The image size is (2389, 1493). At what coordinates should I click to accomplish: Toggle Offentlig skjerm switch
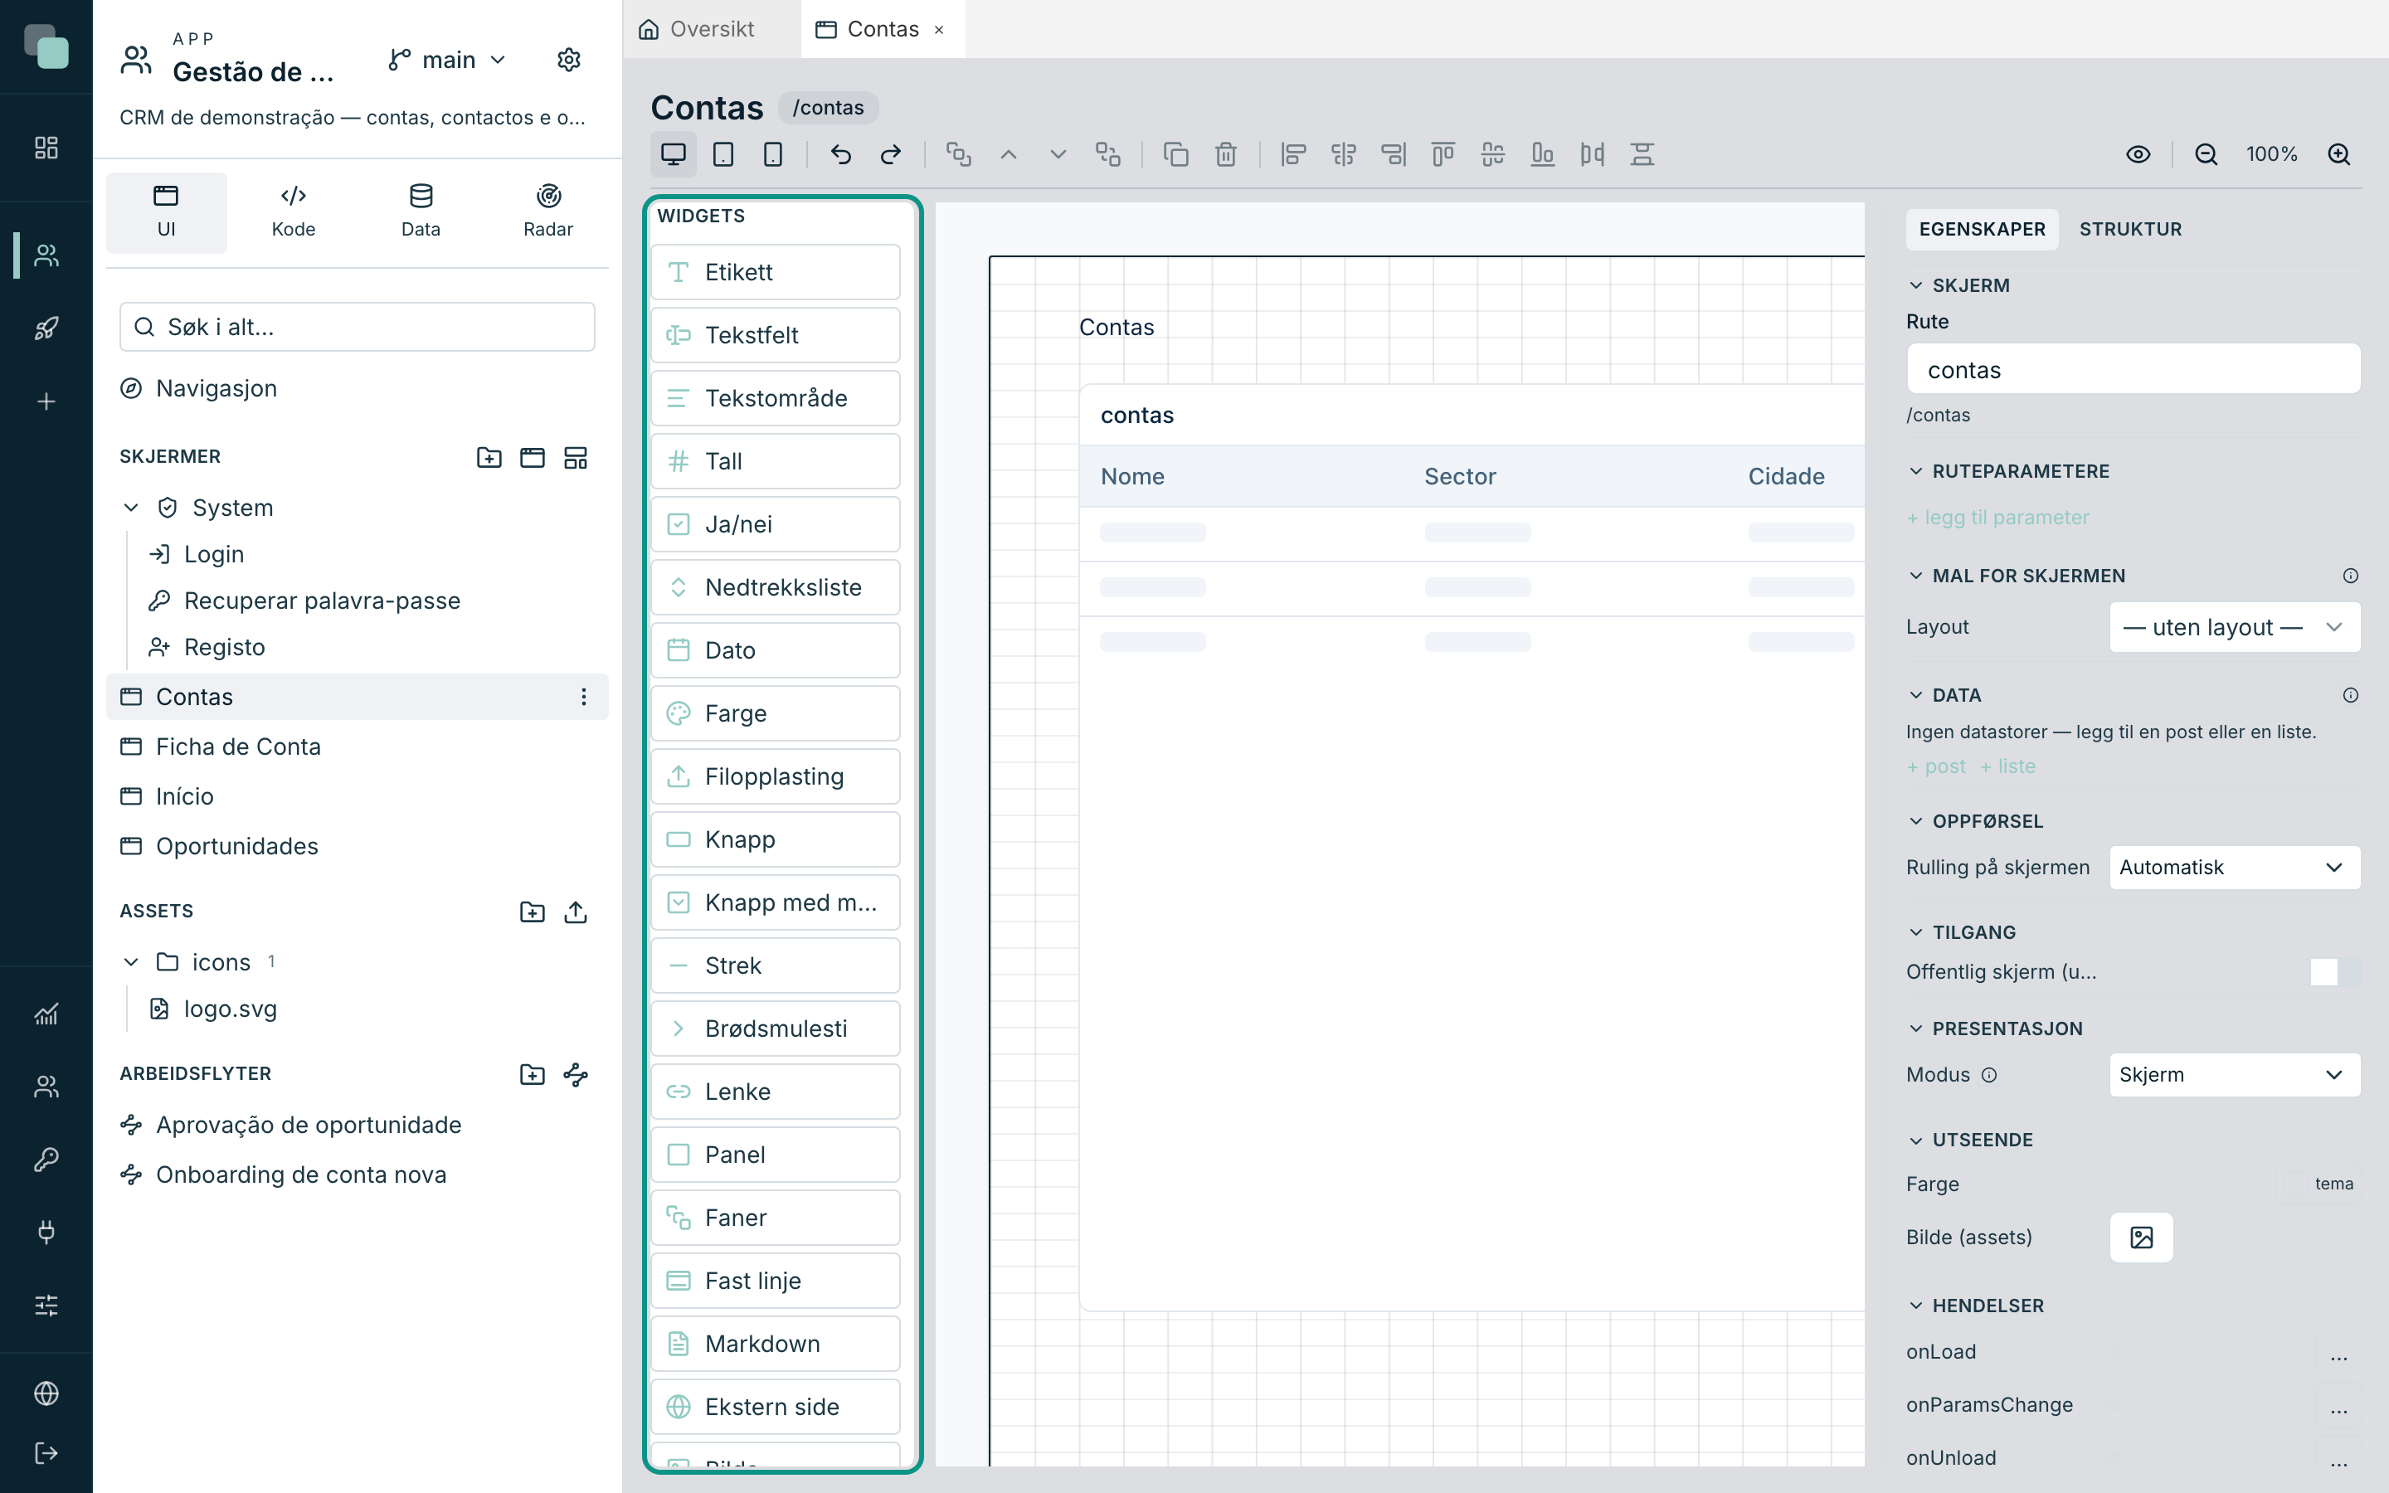pyautogui.click(x=2335, y=971)
